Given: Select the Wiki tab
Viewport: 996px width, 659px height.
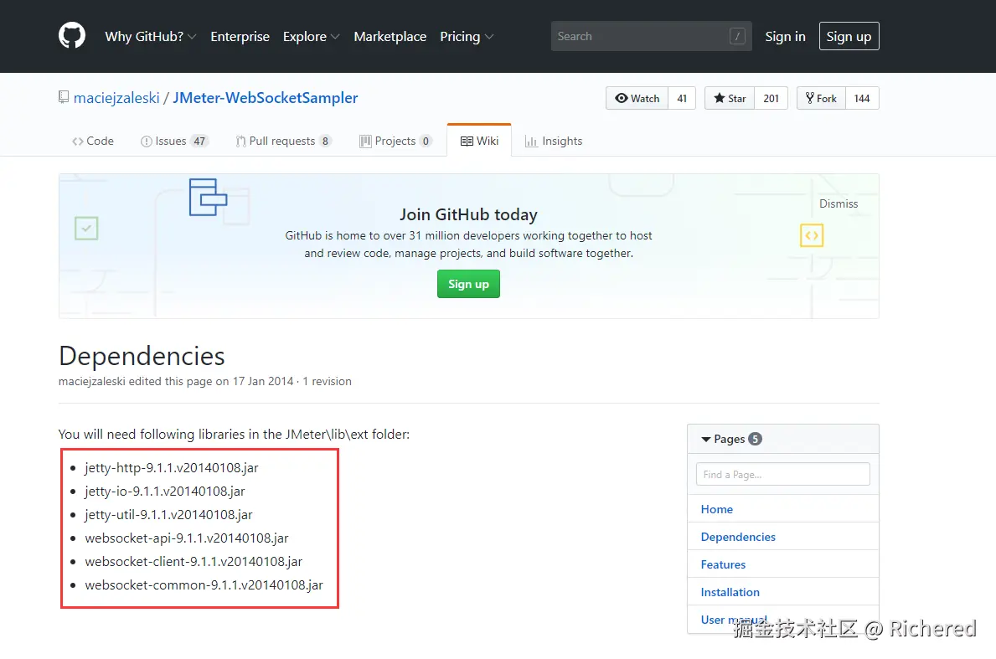Looking at the screenshot, I should 480,141.
